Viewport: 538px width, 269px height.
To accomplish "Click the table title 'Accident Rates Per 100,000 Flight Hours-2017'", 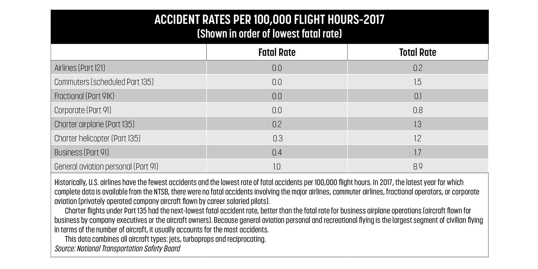I will [x=269, y=20].
